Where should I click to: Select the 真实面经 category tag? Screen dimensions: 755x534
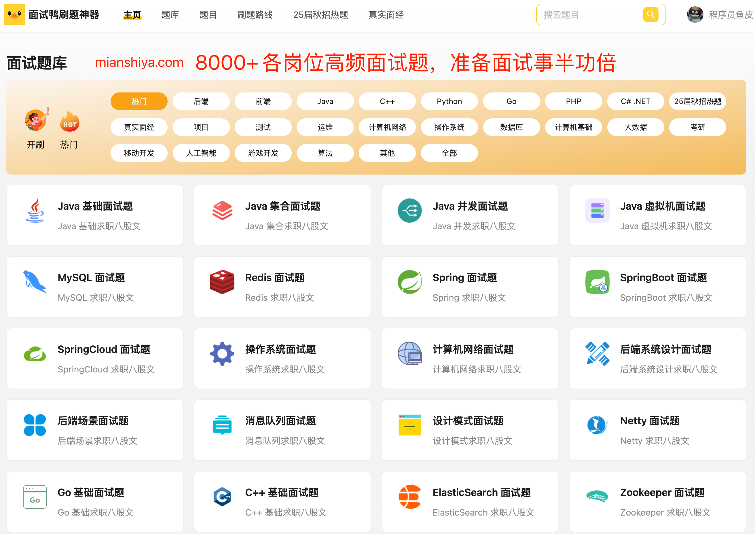click(139, 127)
